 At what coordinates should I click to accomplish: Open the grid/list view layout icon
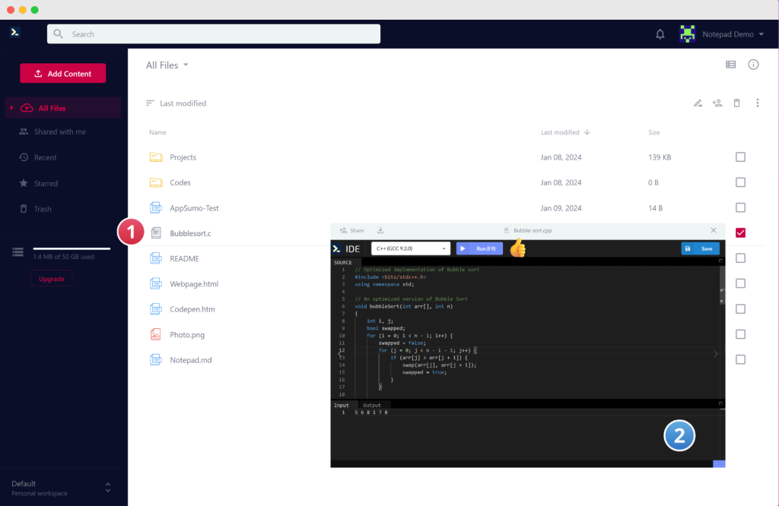pyautogui.click(x=731, y=65)
